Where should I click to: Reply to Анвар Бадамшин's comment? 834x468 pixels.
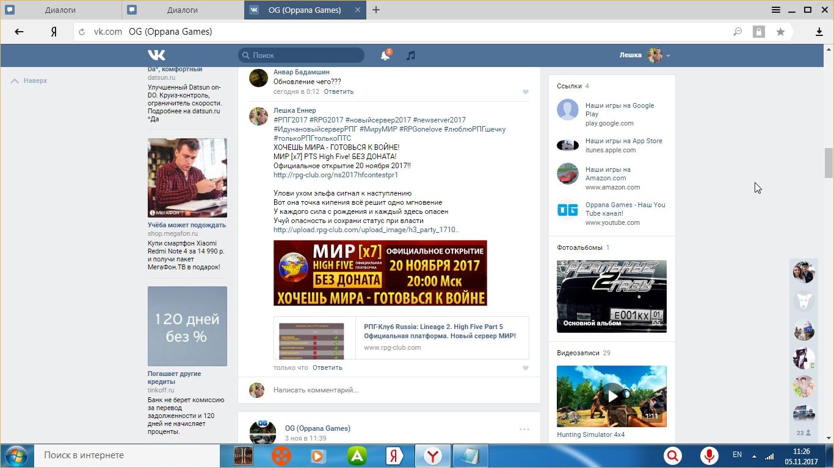pos(338,91)
